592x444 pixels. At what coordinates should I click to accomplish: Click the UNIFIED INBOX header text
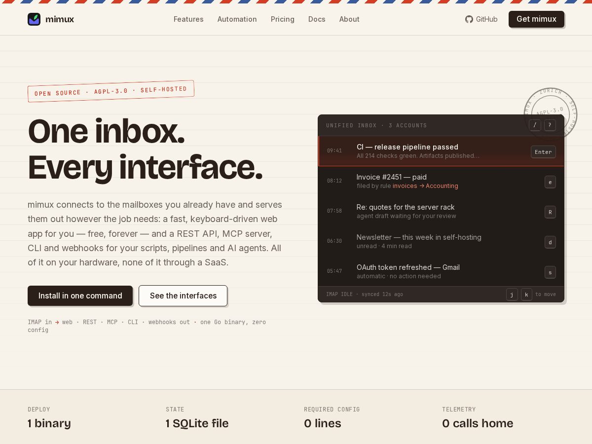point(376,125)
